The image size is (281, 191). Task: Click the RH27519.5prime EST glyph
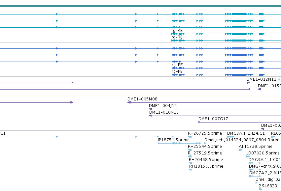point(190,156)
